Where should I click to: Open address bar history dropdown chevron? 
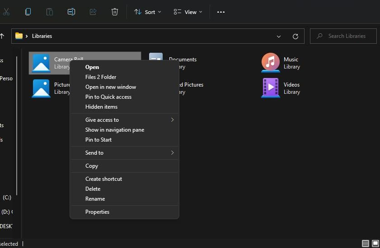coord(279,36)
